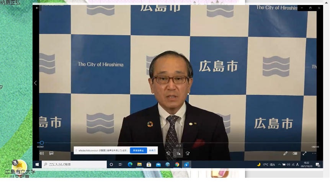Open the notification center icon
The height and width of the screenshot is (182, 330).
(x=318, y=164)
